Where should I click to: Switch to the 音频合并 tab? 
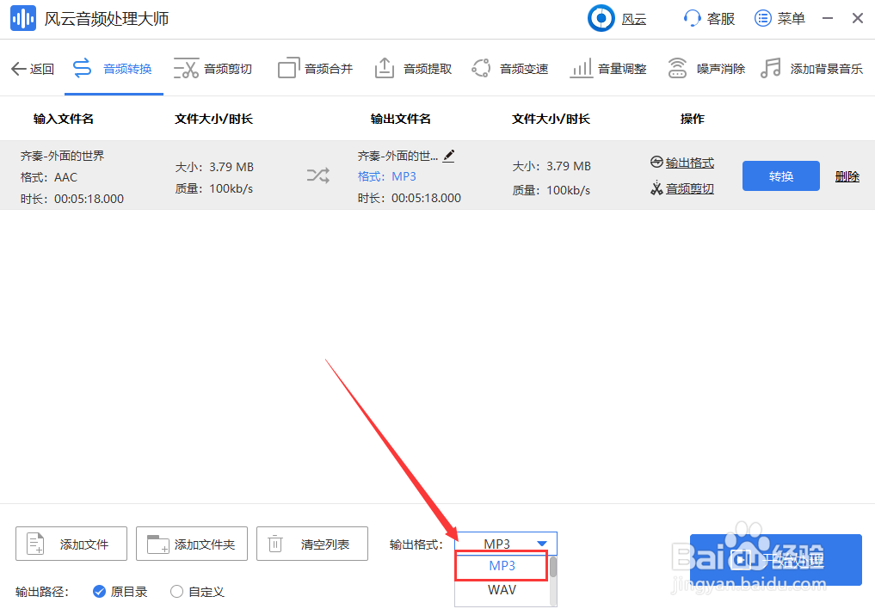[315, 69]
